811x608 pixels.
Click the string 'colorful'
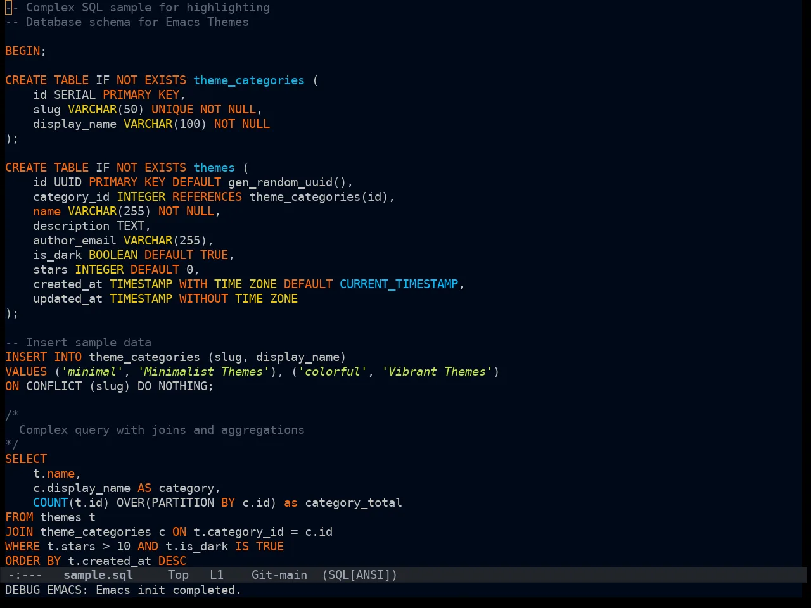(x=333, y=372)
